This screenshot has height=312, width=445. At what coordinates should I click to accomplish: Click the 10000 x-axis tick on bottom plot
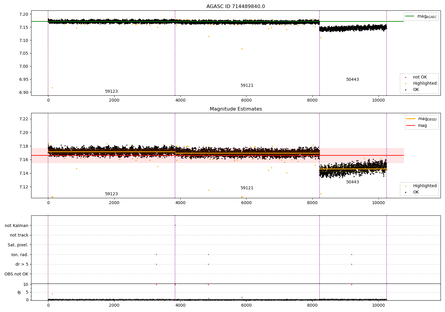[379, 305]
